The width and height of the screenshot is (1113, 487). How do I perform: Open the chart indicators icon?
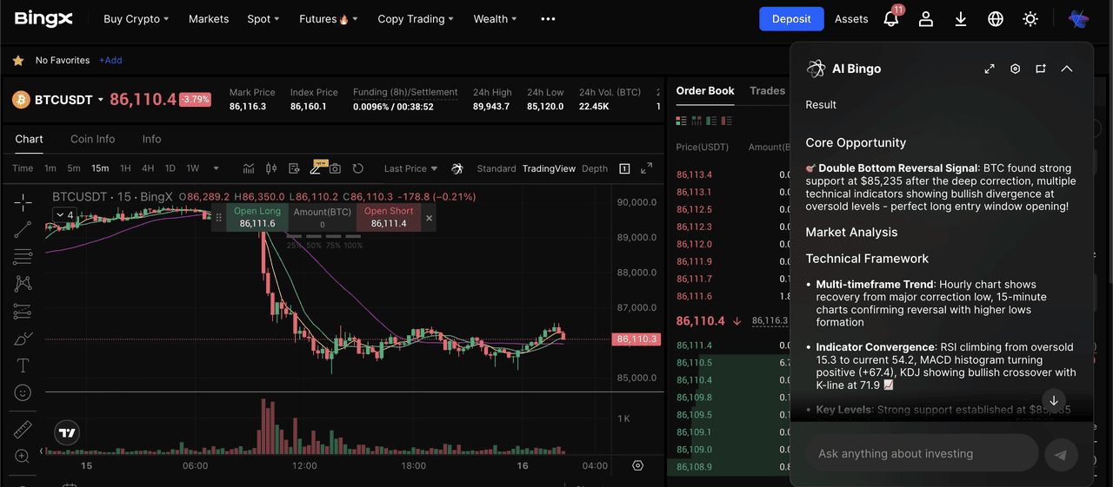click(249, 168)
